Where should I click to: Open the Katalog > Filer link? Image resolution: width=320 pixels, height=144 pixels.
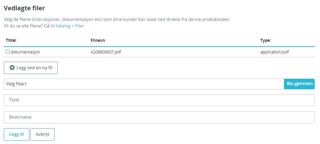pyautogui.click(x=70, y=26)
